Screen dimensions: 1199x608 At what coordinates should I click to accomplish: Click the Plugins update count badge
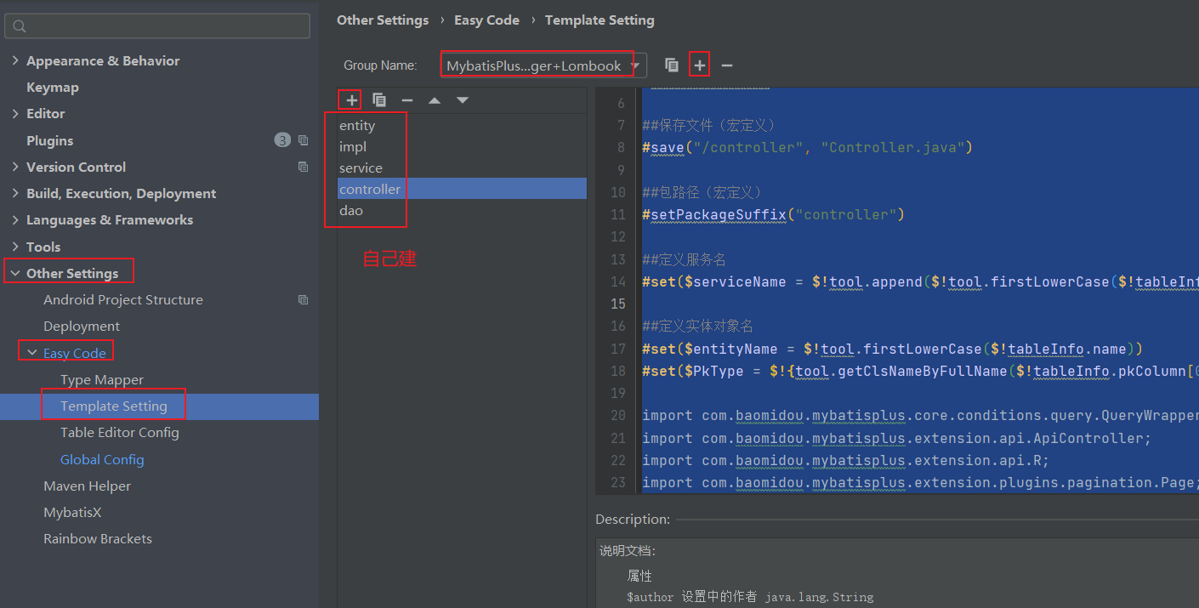tap(282, 140)
